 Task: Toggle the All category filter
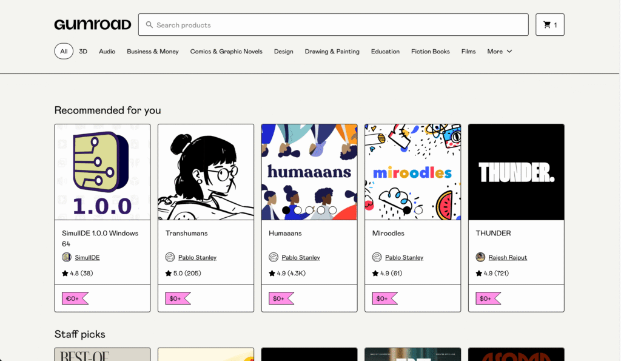[64, 52]
